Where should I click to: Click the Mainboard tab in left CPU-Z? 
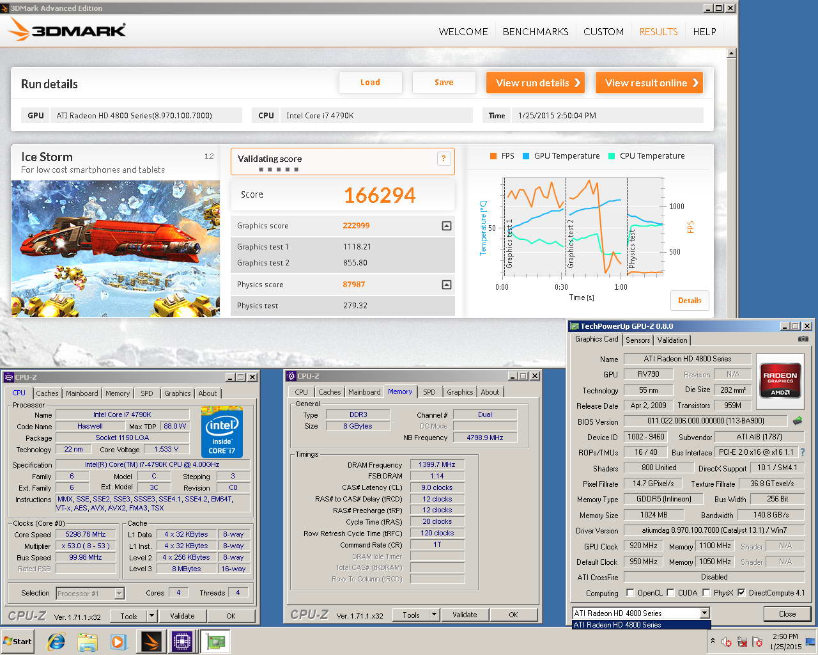82,393
